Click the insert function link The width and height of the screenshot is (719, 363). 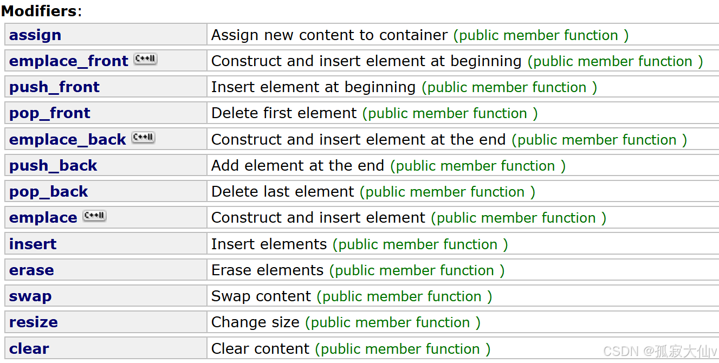click(x=33, y=244)
